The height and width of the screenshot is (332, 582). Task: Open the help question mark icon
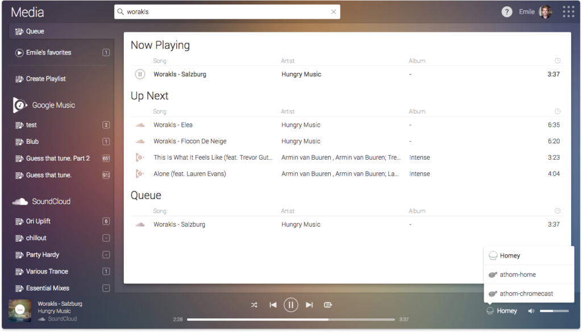tap(506, 12)
